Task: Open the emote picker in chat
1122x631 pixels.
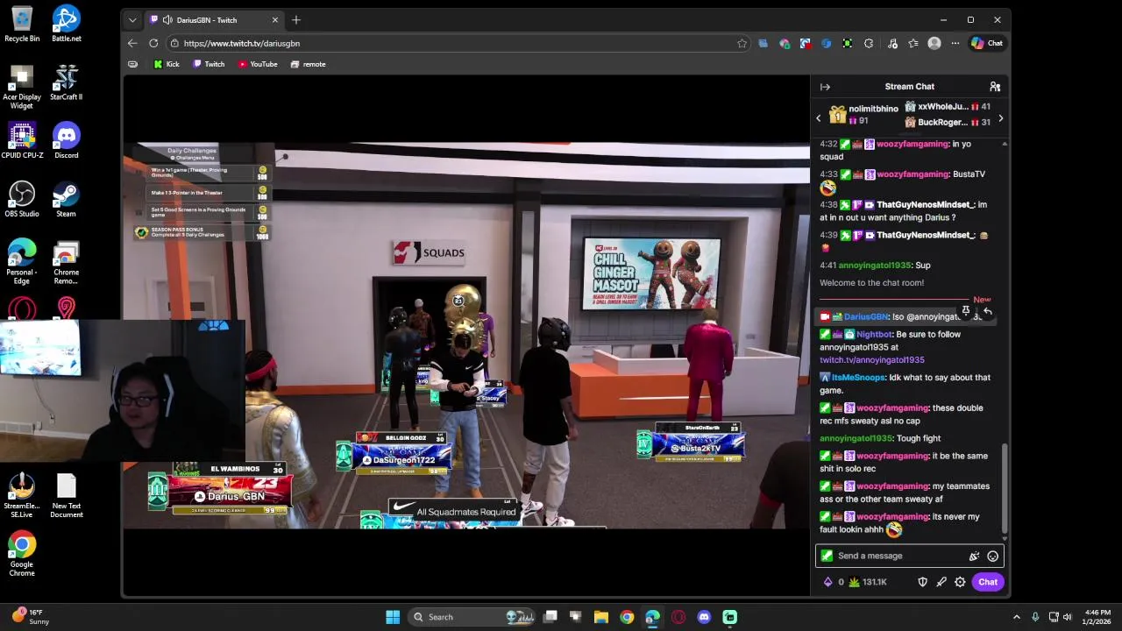Action: click(x=992, y=556)
